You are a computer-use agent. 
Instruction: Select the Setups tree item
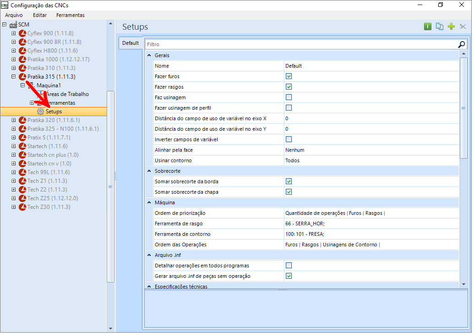coord(54,112)
